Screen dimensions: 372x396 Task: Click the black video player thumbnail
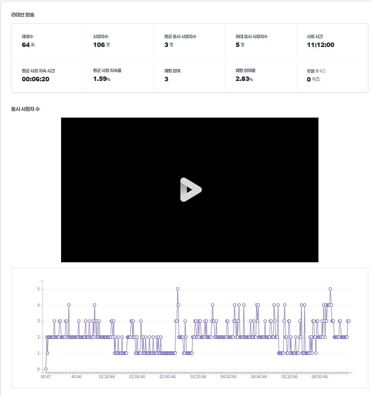click(x=189, y=190)
